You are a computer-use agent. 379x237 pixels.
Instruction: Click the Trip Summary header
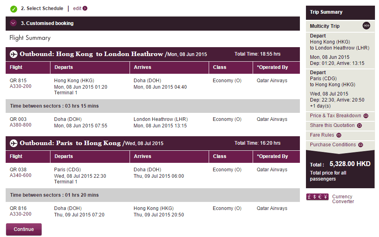326,12
